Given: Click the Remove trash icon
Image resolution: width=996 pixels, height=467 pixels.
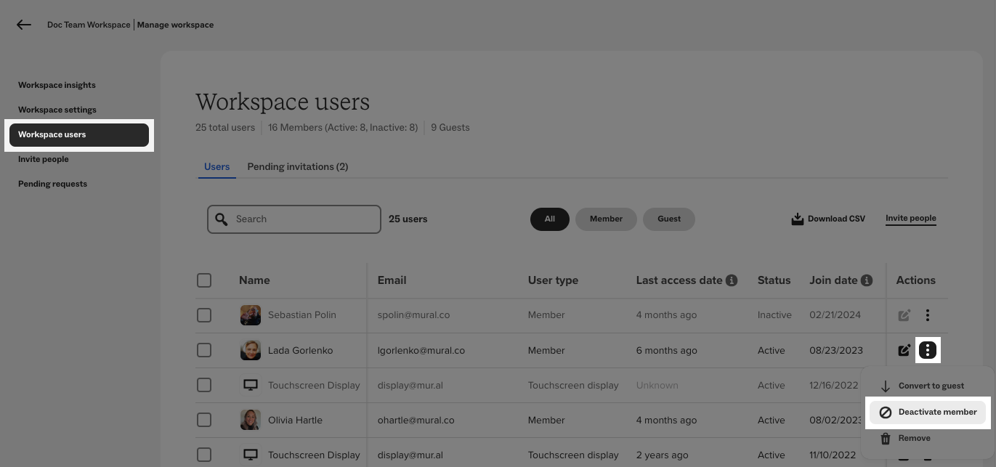Looking at the screenshot, I should click(885, 439).
